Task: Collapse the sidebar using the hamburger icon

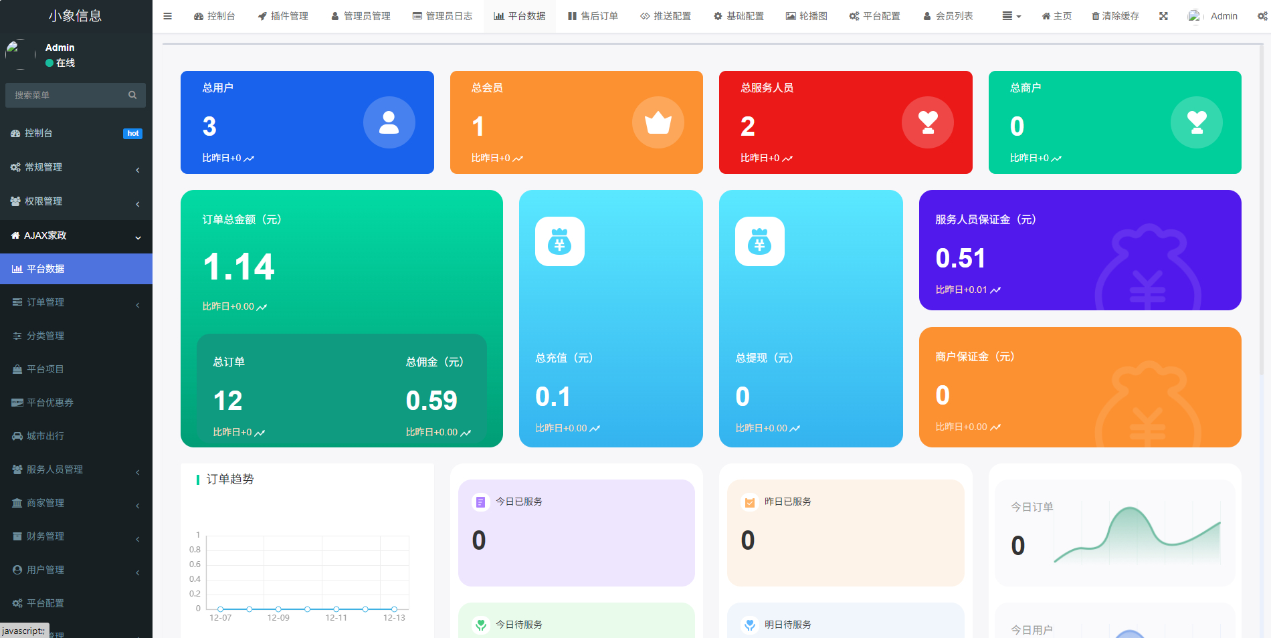Action: coord(167,15)
